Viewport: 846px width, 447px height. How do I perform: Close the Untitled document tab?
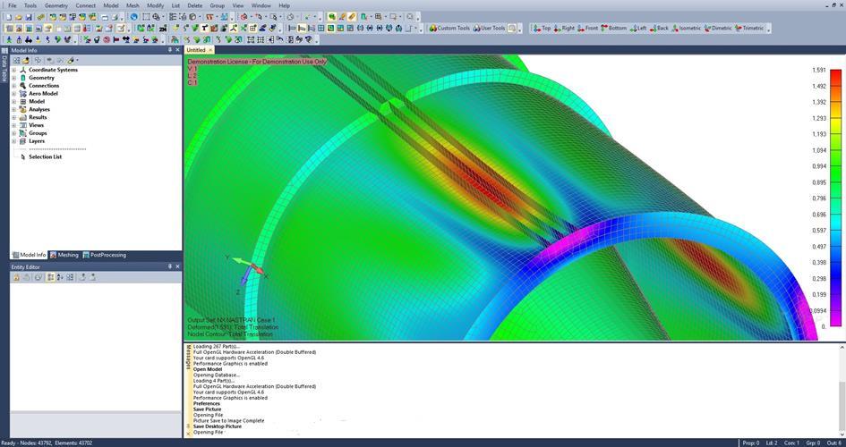[x=211, y=50]
